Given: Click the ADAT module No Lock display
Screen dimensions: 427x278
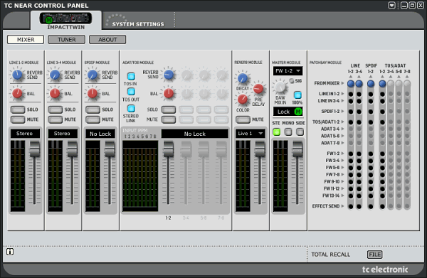Looking at the screenshot, I should (195, 134).
